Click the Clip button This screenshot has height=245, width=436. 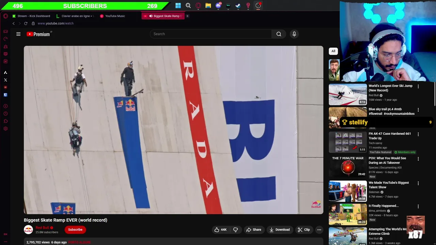tap(303, 230)
